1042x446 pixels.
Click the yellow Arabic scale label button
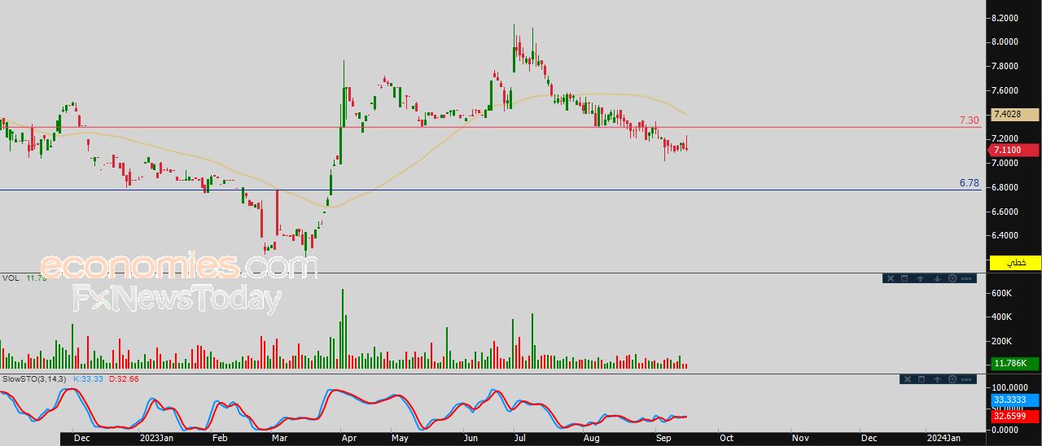point(1014,262)
